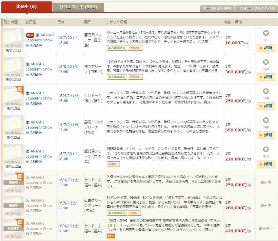Open ARASHI listing title for 16/4/24 show
Image resolution: width=278 pixels, height=241 pixels.
(x=39, y=98)
